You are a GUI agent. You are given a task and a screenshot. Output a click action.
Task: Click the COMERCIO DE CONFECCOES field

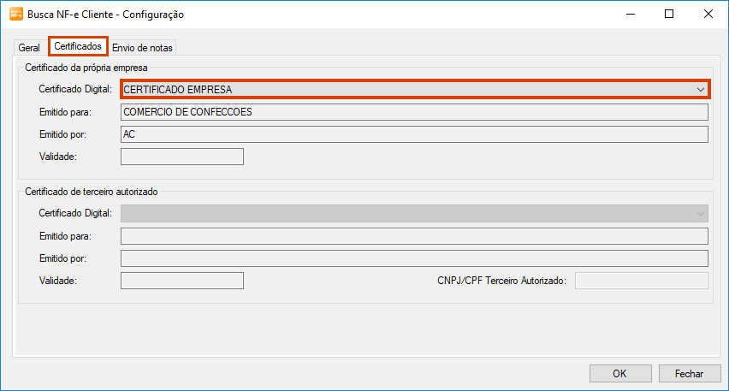pyautogui.click(x=414, y=111)
